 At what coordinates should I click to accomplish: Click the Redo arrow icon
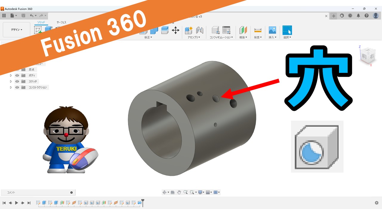[x=41, y=16]
